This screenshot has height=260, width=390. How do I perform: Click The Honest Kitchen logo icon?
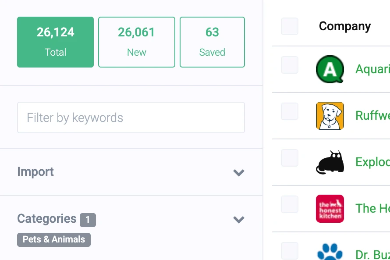pyautogui.click(x=330, y=209)
